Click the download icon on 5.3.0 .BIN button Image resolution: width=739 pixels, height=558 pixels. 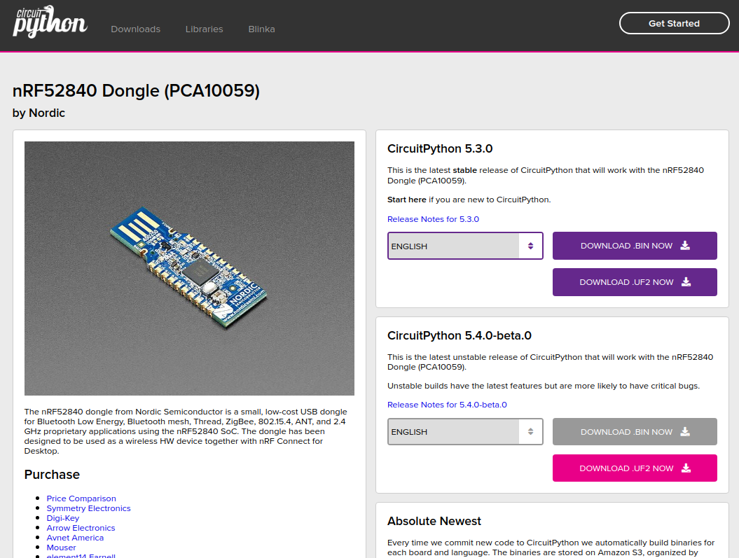[x=685, y=246]
